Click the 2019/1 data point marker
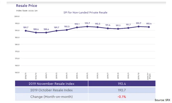The height and width of the screenshot is (103, 172). pyautogui.click(x=46, y=33)
